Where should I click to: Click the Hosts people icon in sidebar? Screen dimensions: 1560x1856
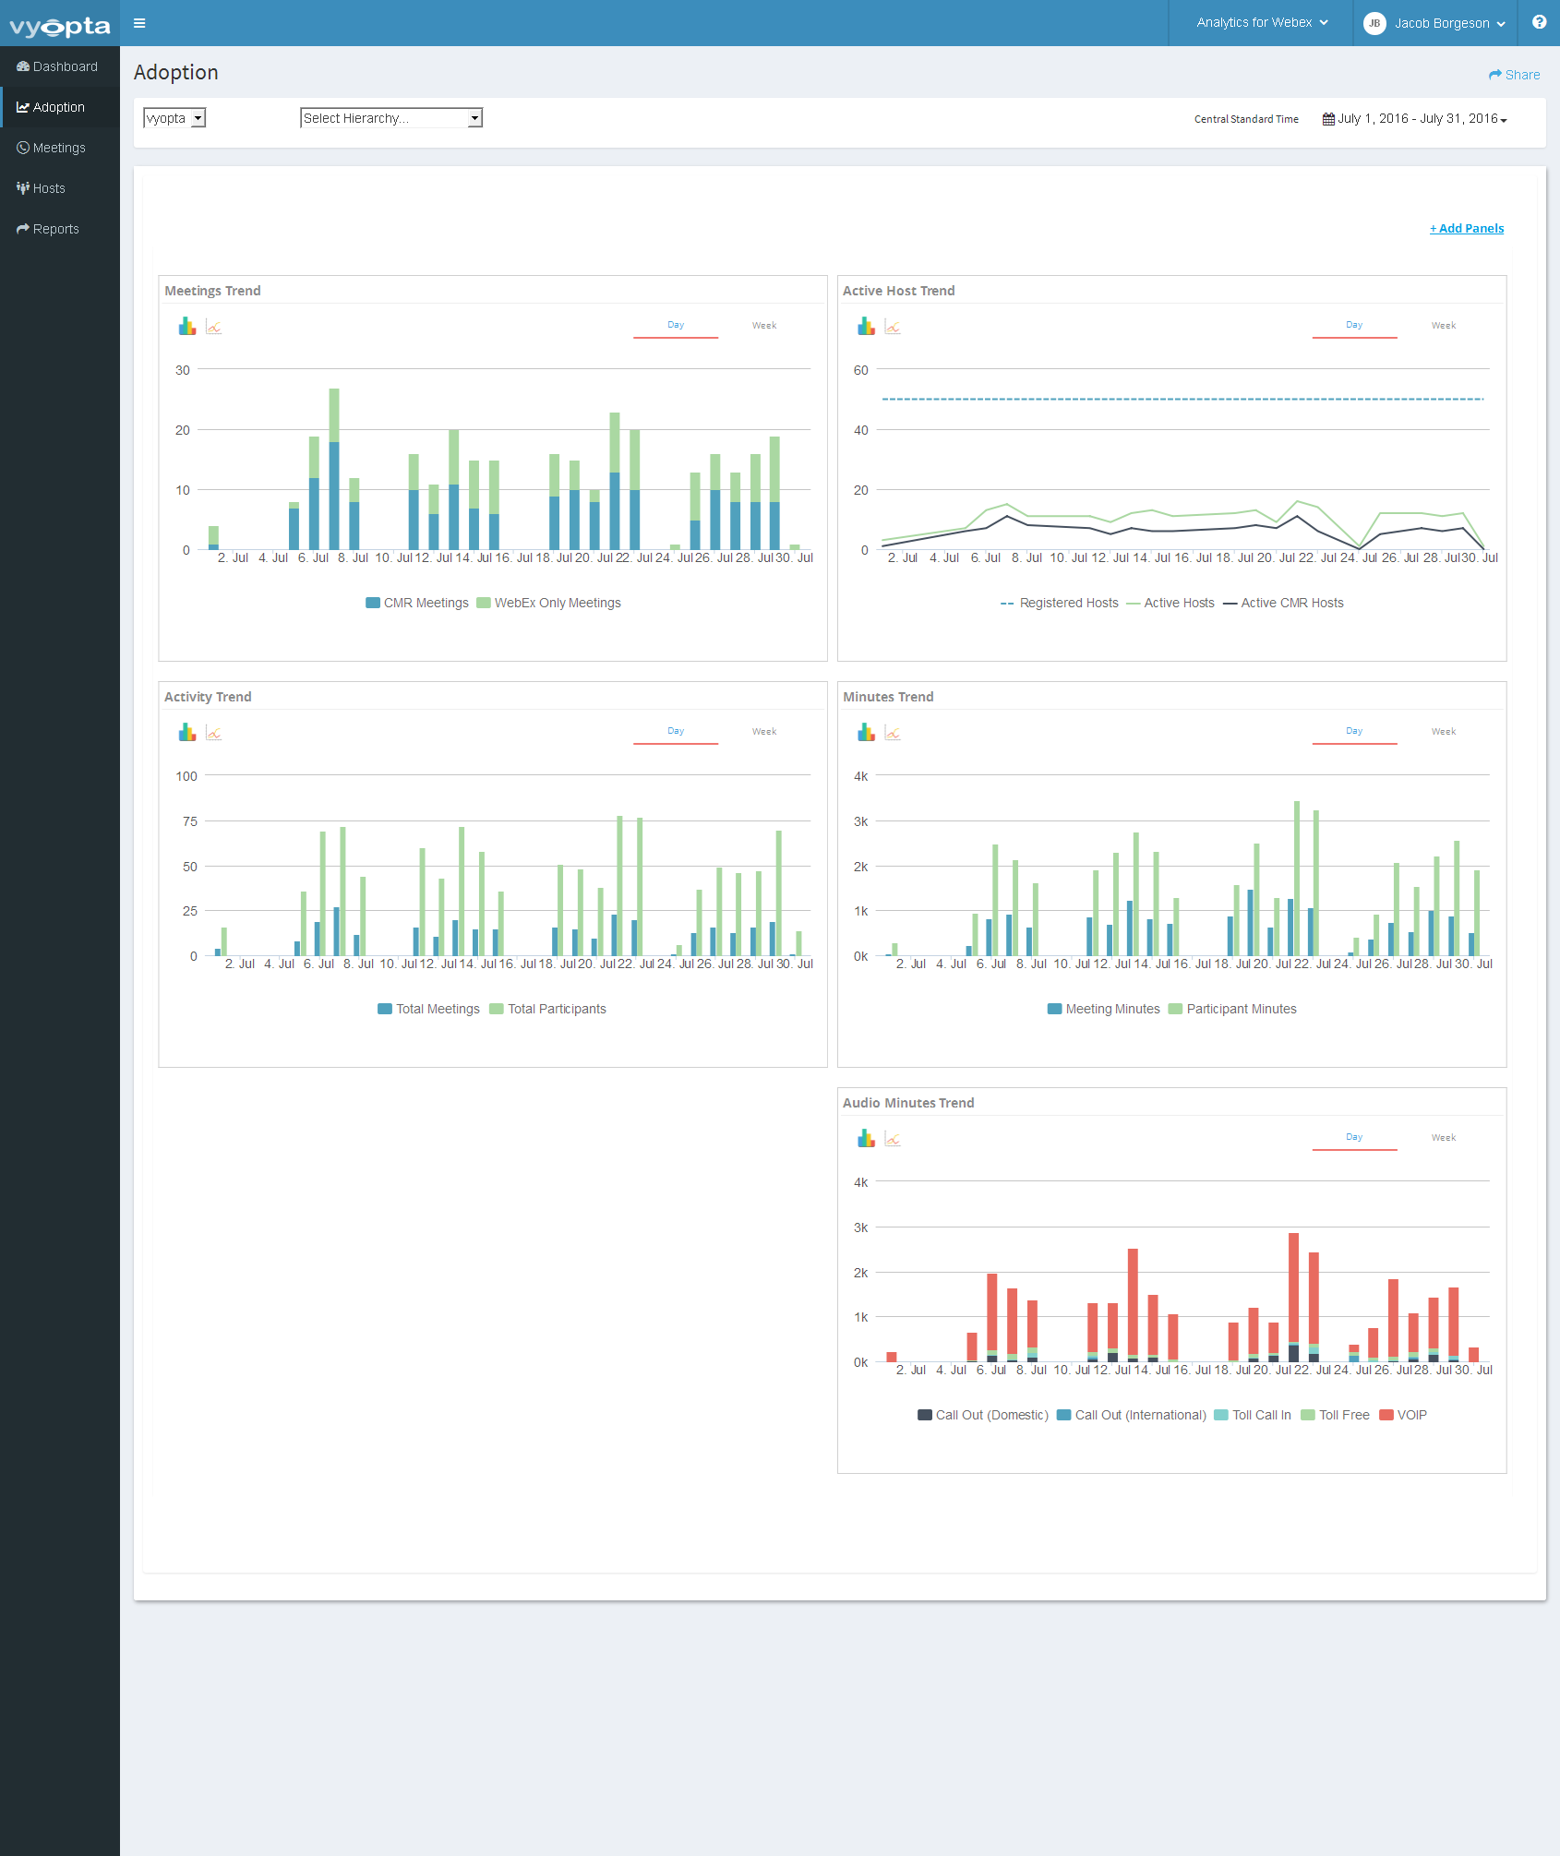click(x=23, y=188)
